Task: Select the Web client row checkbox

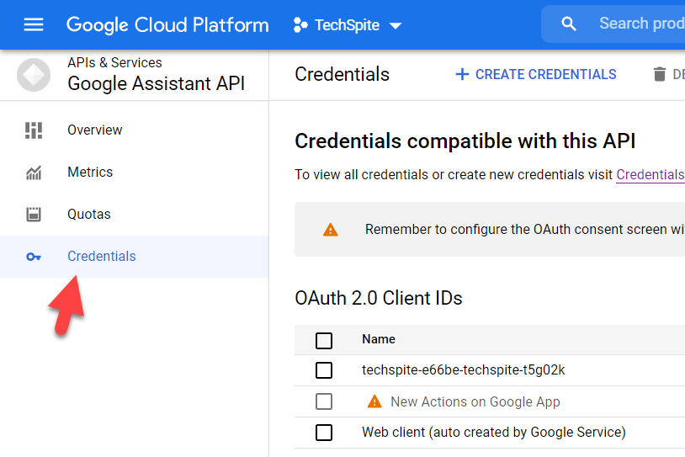Action: [324, 433]
